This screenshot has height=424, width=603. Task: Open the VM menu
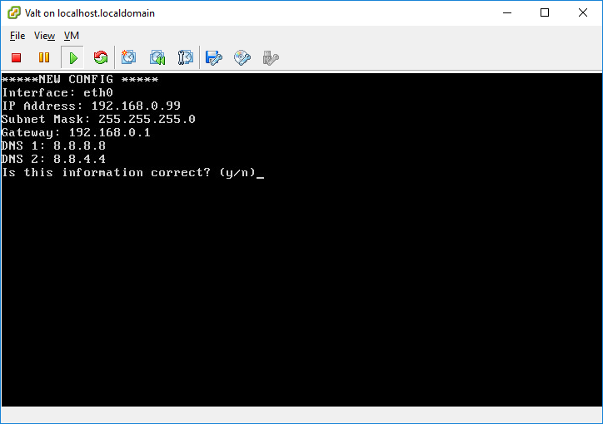72,36
